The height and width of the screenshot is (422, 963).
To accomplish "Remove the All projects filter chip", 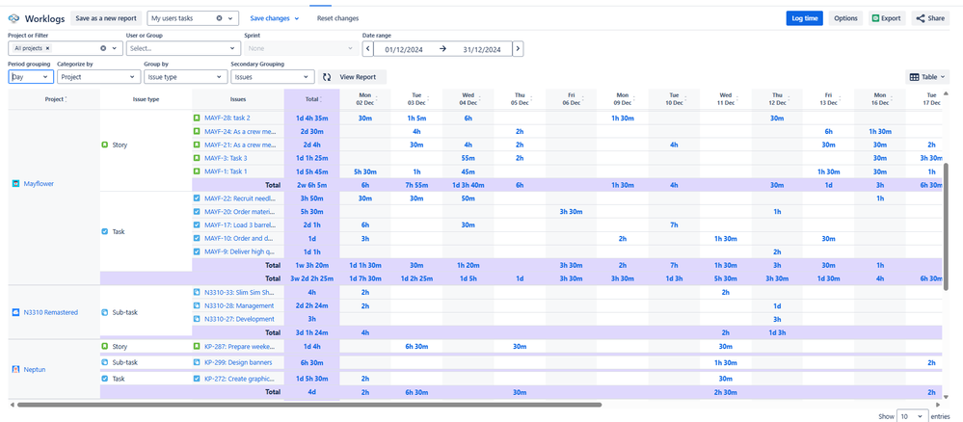I will coord(48,47).
